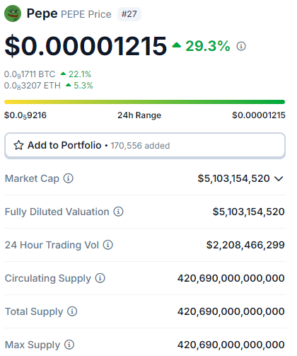This screenshot has width=297, height=356.
Task: Click the Pepe PEPE Price heading
Action: coord(70,14)
